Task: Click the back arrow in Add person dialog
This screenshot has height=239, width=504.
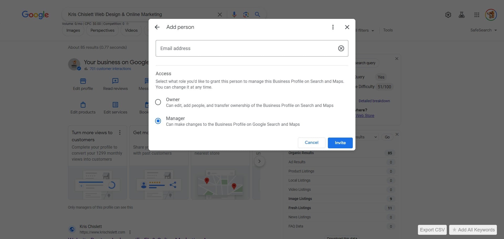Action: pyautogui.click(x=157, y=27)
